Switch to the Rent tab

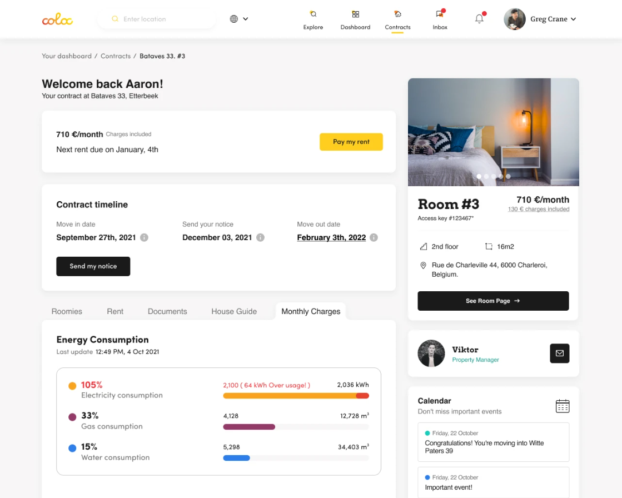point(115,311)
